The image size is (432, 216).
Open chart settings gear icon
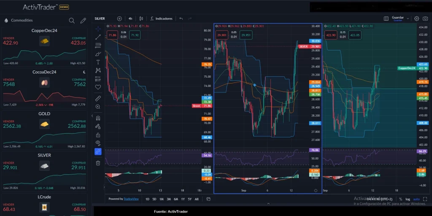pos(416,19)
